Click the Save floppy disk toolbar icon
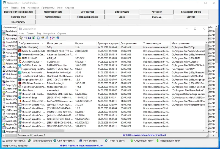Image resolution: width=220 pixels, height=149 pixels. (x=29, y=38)
